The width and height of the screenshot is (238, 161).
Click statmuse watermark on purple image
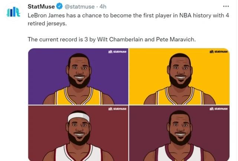coord(117,51)
